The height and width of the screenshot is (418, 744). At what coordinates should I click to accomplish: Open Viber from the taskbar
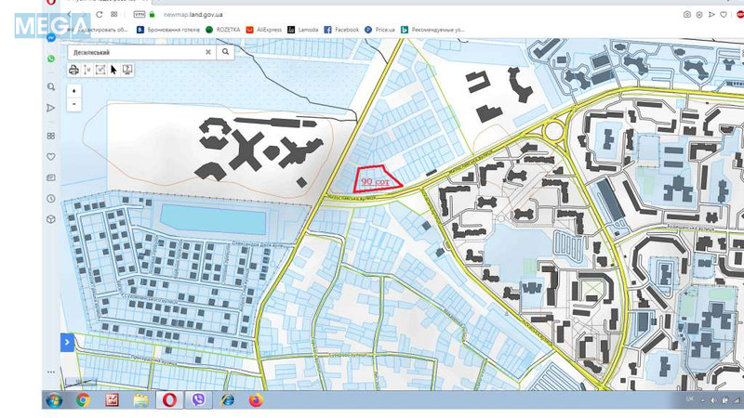point(198,400)
